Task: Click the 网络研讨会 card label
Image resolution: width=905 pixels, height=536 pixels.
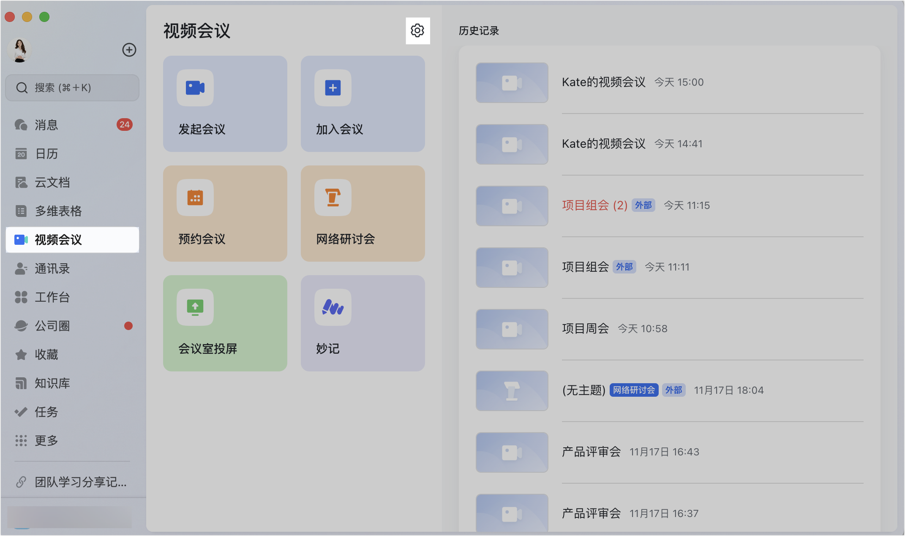Action: (x=346, y=239)
